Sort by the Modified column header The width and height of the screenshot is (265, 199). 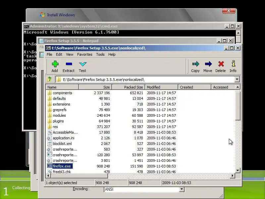(161, 87)
